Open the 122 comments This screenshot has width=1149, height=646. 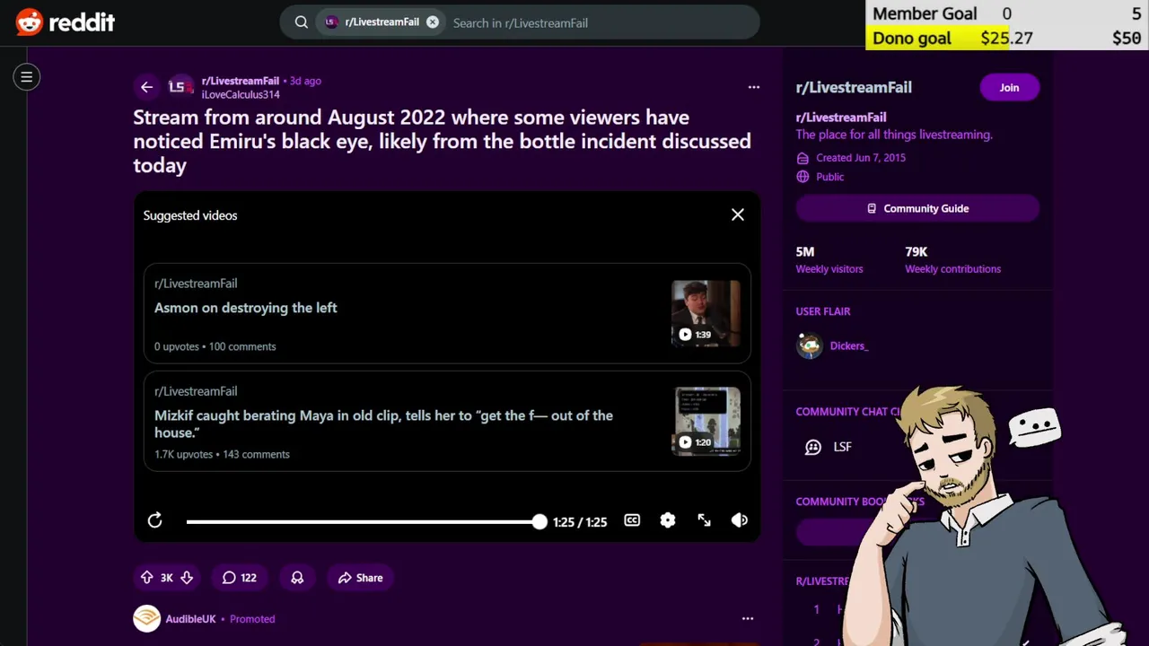click(240, 578)
